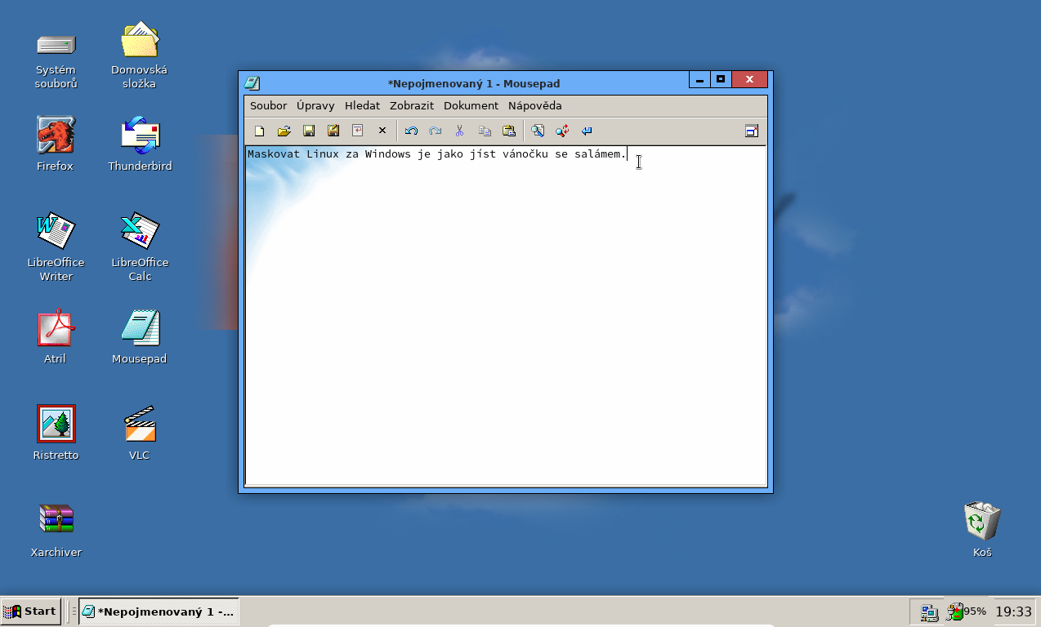
Task: Select the Ristretto desktop icon
Action: tap(56, 433)
